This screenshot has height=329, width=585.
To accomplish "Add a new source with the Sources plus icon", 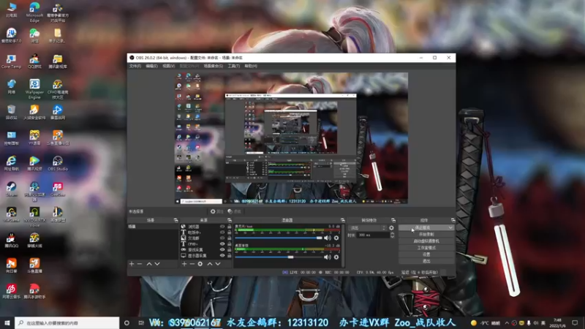I will [x=184, y=264].
